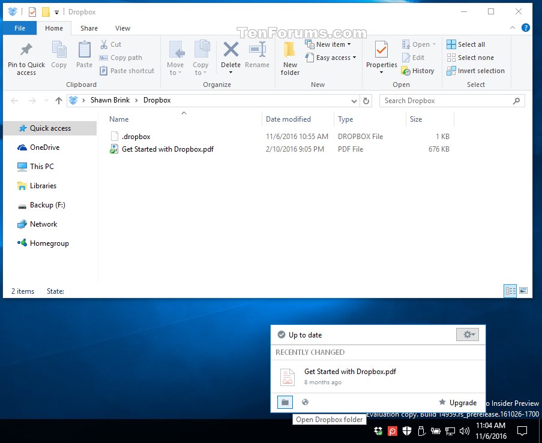Open file History command
Image resolution: width=542 pixels, height=443 pixels.
(418, 71)
